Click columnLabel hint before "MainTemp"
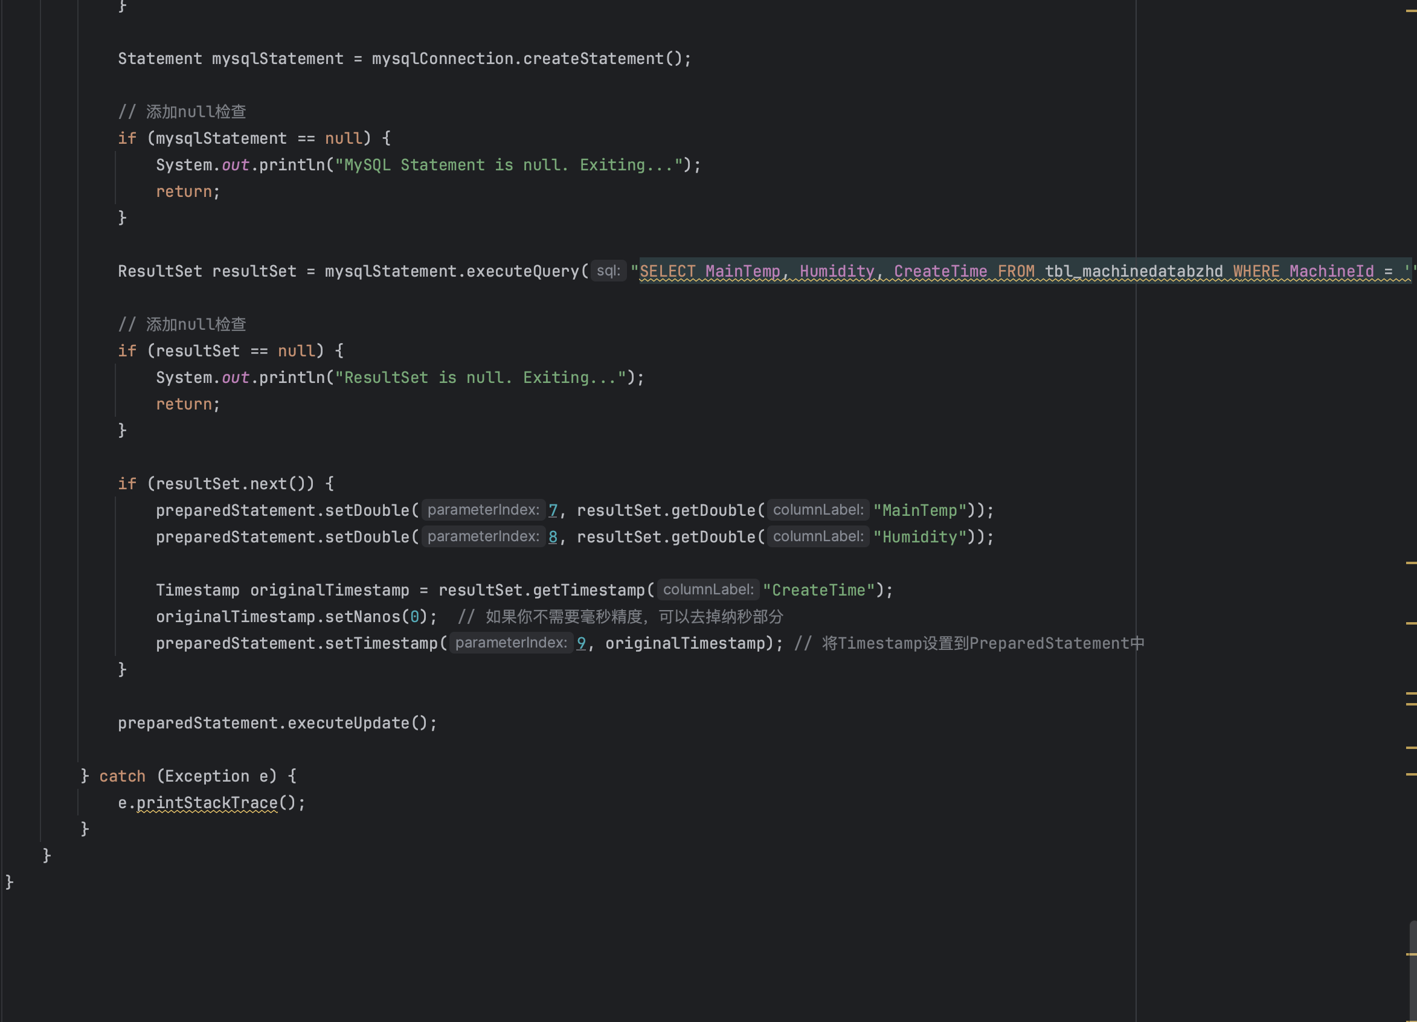Image resolution: width=1417 pixels, height=1022 pixels. click(818, 510)
